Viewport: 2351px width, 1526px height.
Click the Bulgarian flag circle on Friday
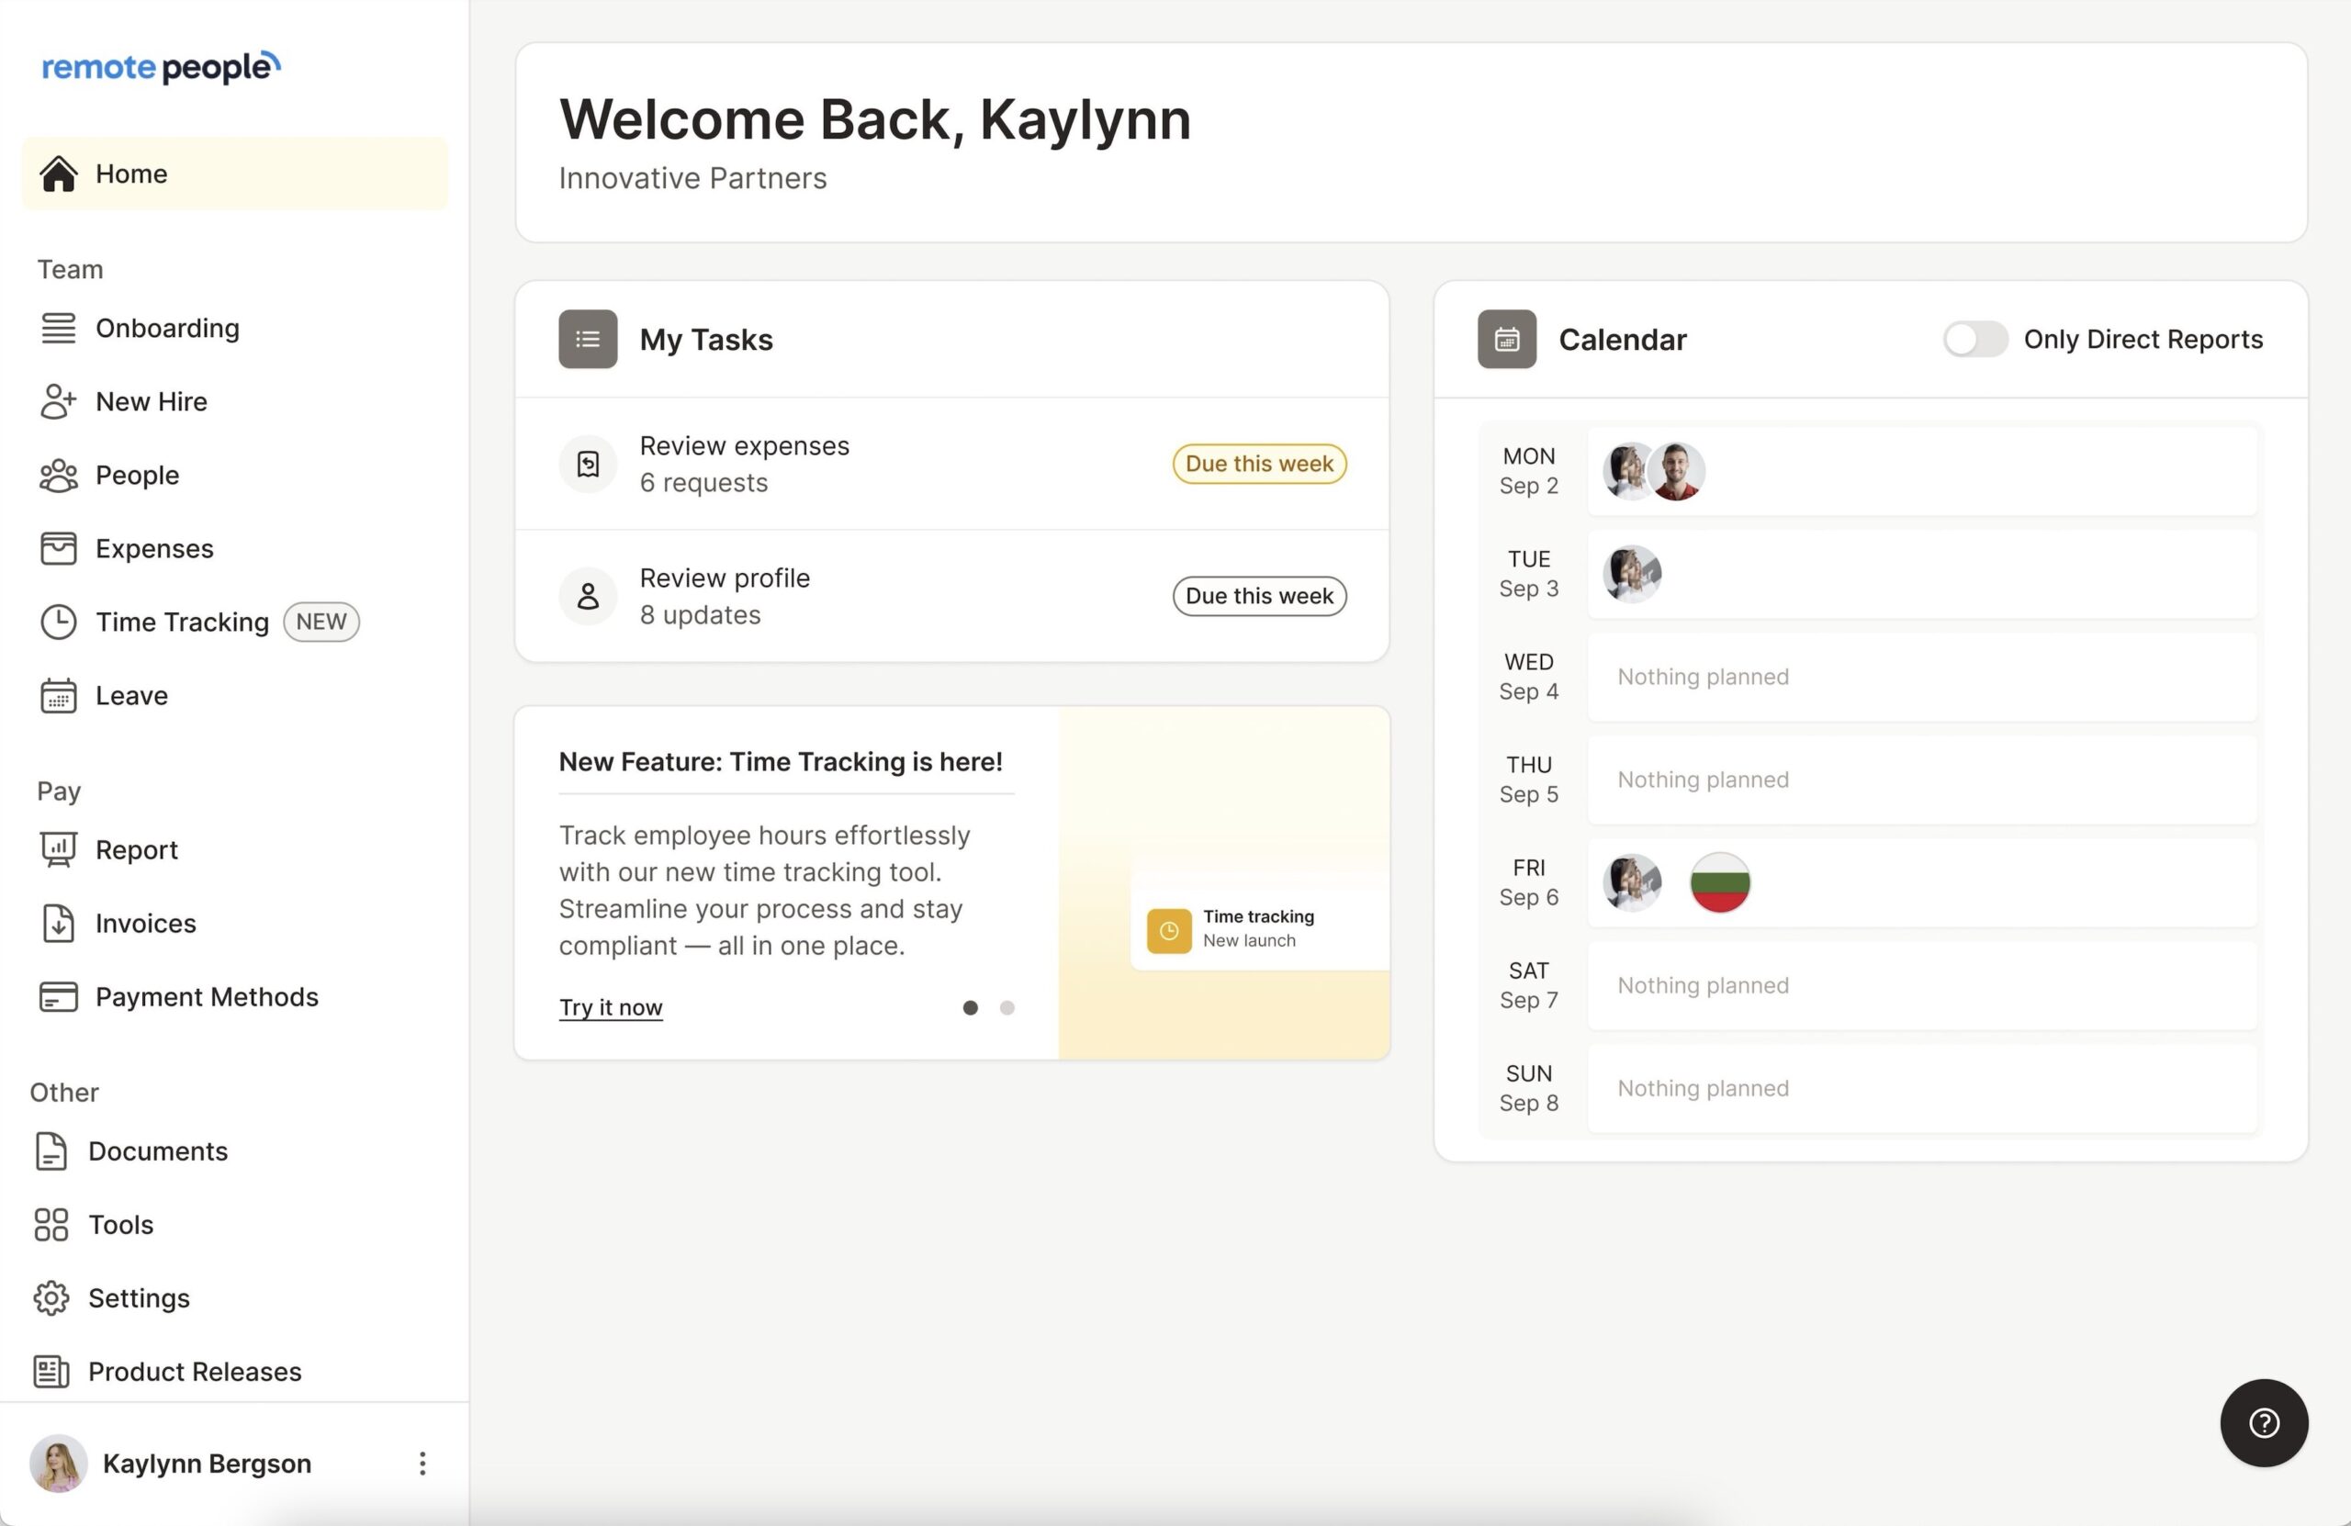(1719, 882)
